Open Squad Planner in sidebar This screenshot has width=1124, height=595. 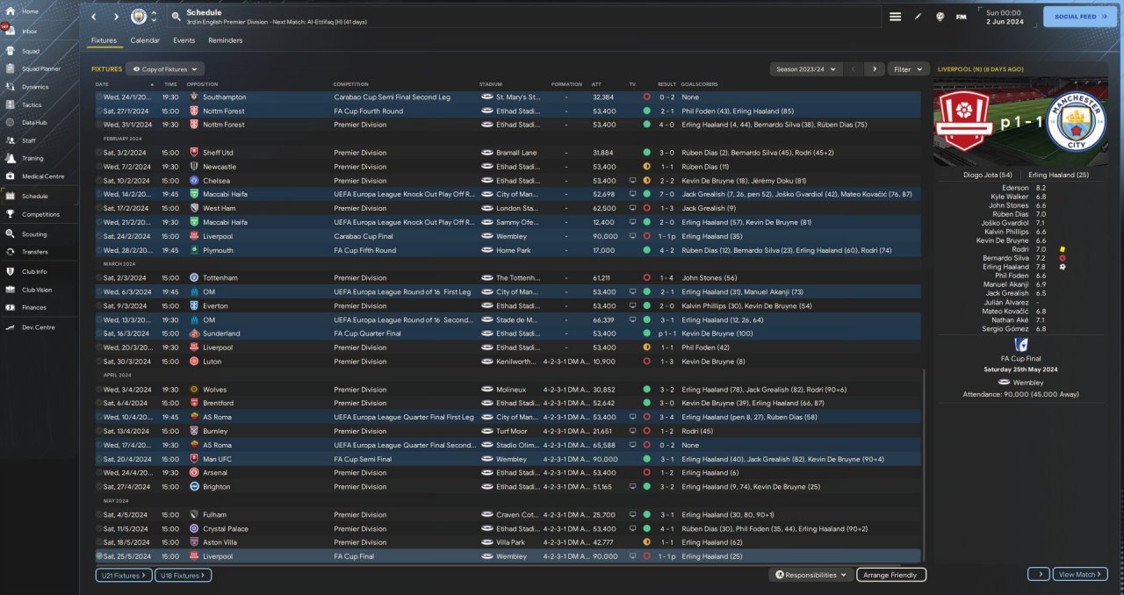(40, 68)
